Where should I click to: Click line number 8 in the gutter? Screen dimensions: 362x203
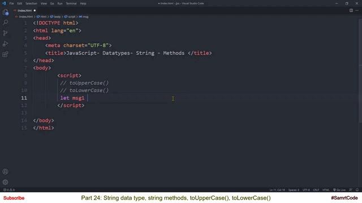click(25, 76)
